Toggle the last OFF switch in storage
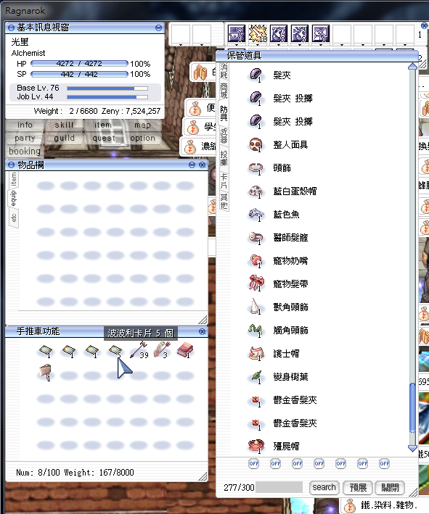This screenshot has width=429, height=514. coord(385,463)
